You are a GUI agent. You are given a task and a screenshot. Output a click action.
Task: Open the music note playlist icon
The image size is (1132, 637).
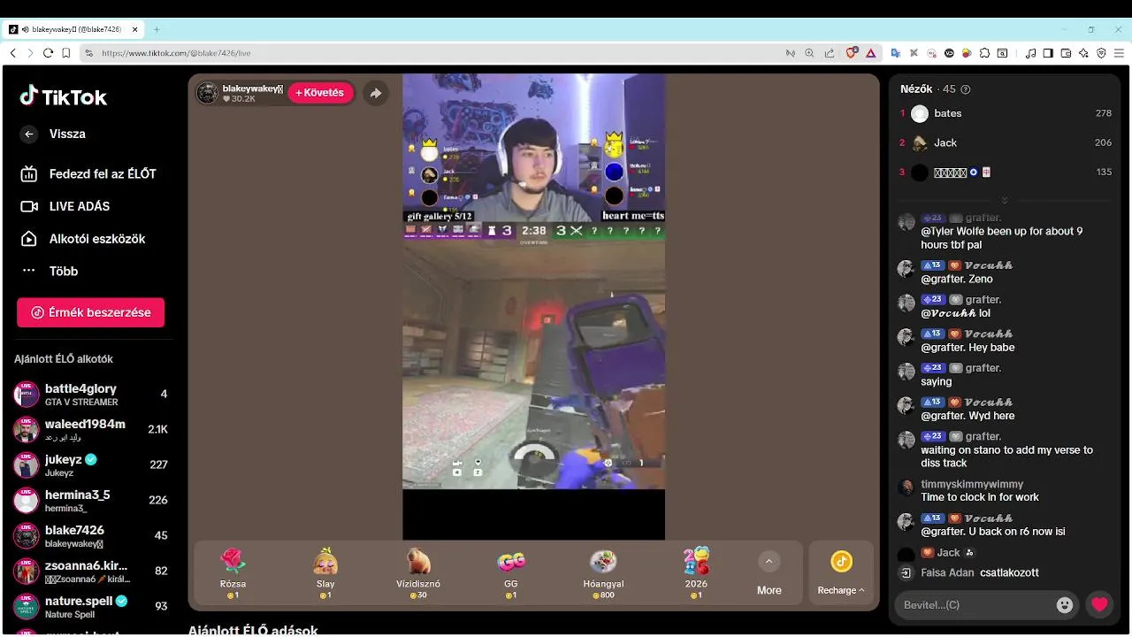click(x=1031, y=53)
